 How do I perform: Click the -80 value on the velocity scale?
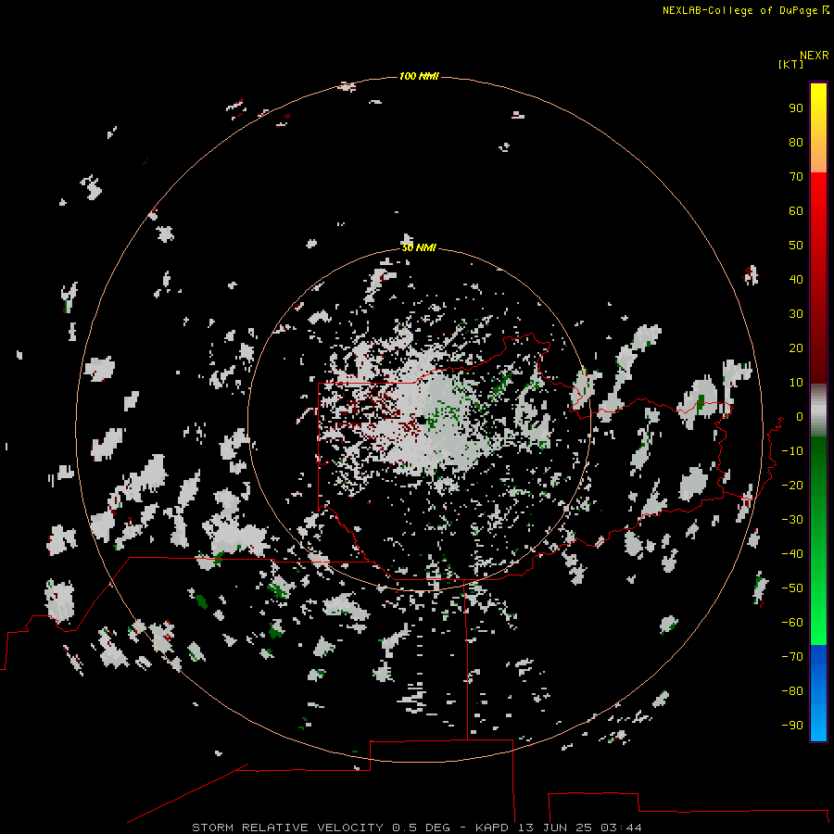tap(792, 691)
